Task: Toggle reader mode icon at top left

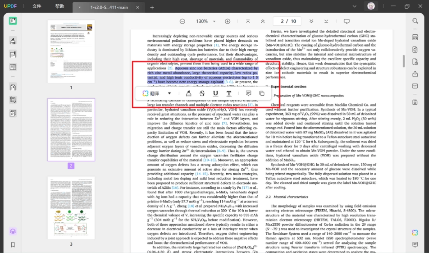Action: (x=13, y=21)
